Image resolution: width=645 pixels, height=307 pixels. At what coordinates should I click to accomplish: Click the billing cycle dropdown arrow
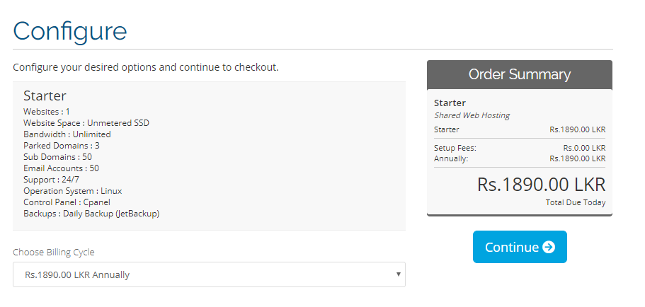(x=399, y=274)
